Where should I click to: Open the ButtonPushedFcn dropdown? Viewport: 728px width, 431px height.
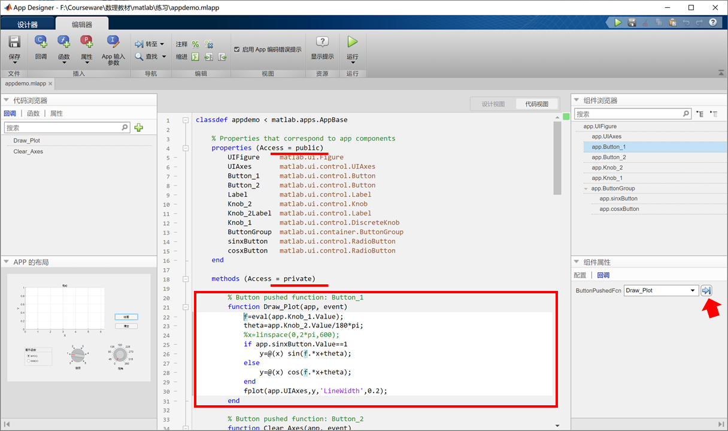pyautogui.click(x=693, y=290)
